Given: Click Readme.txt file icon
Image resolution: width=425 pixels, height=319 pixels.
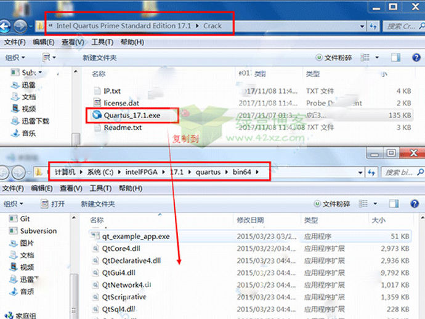Looking at the screenshot, I should 97,127.
